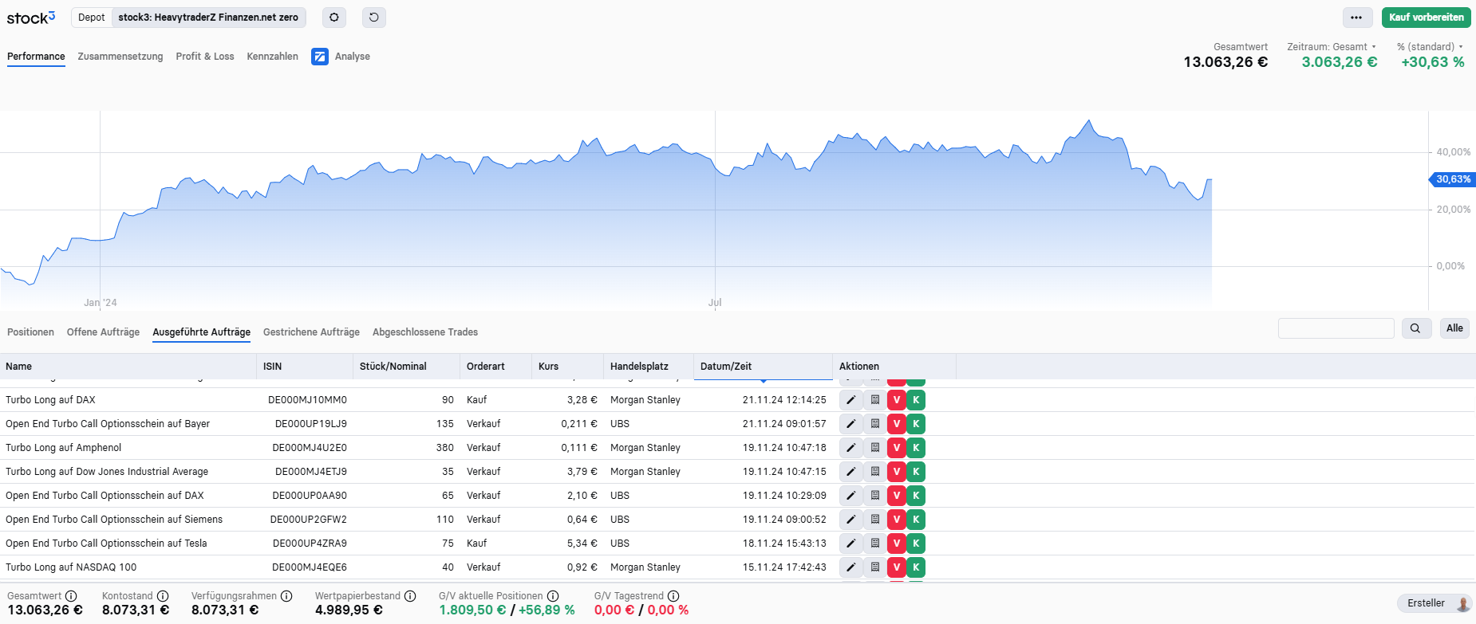The height and width of the screenshot is (624, 1476).
Task: Switch to the Positionen tab
Action: coord(30,332)
